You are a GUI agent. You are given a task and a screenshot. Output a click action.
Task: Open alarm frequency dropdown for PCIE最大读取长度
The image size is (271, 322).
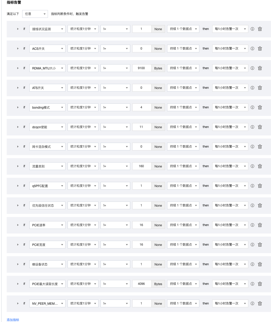tap(230, 284)
